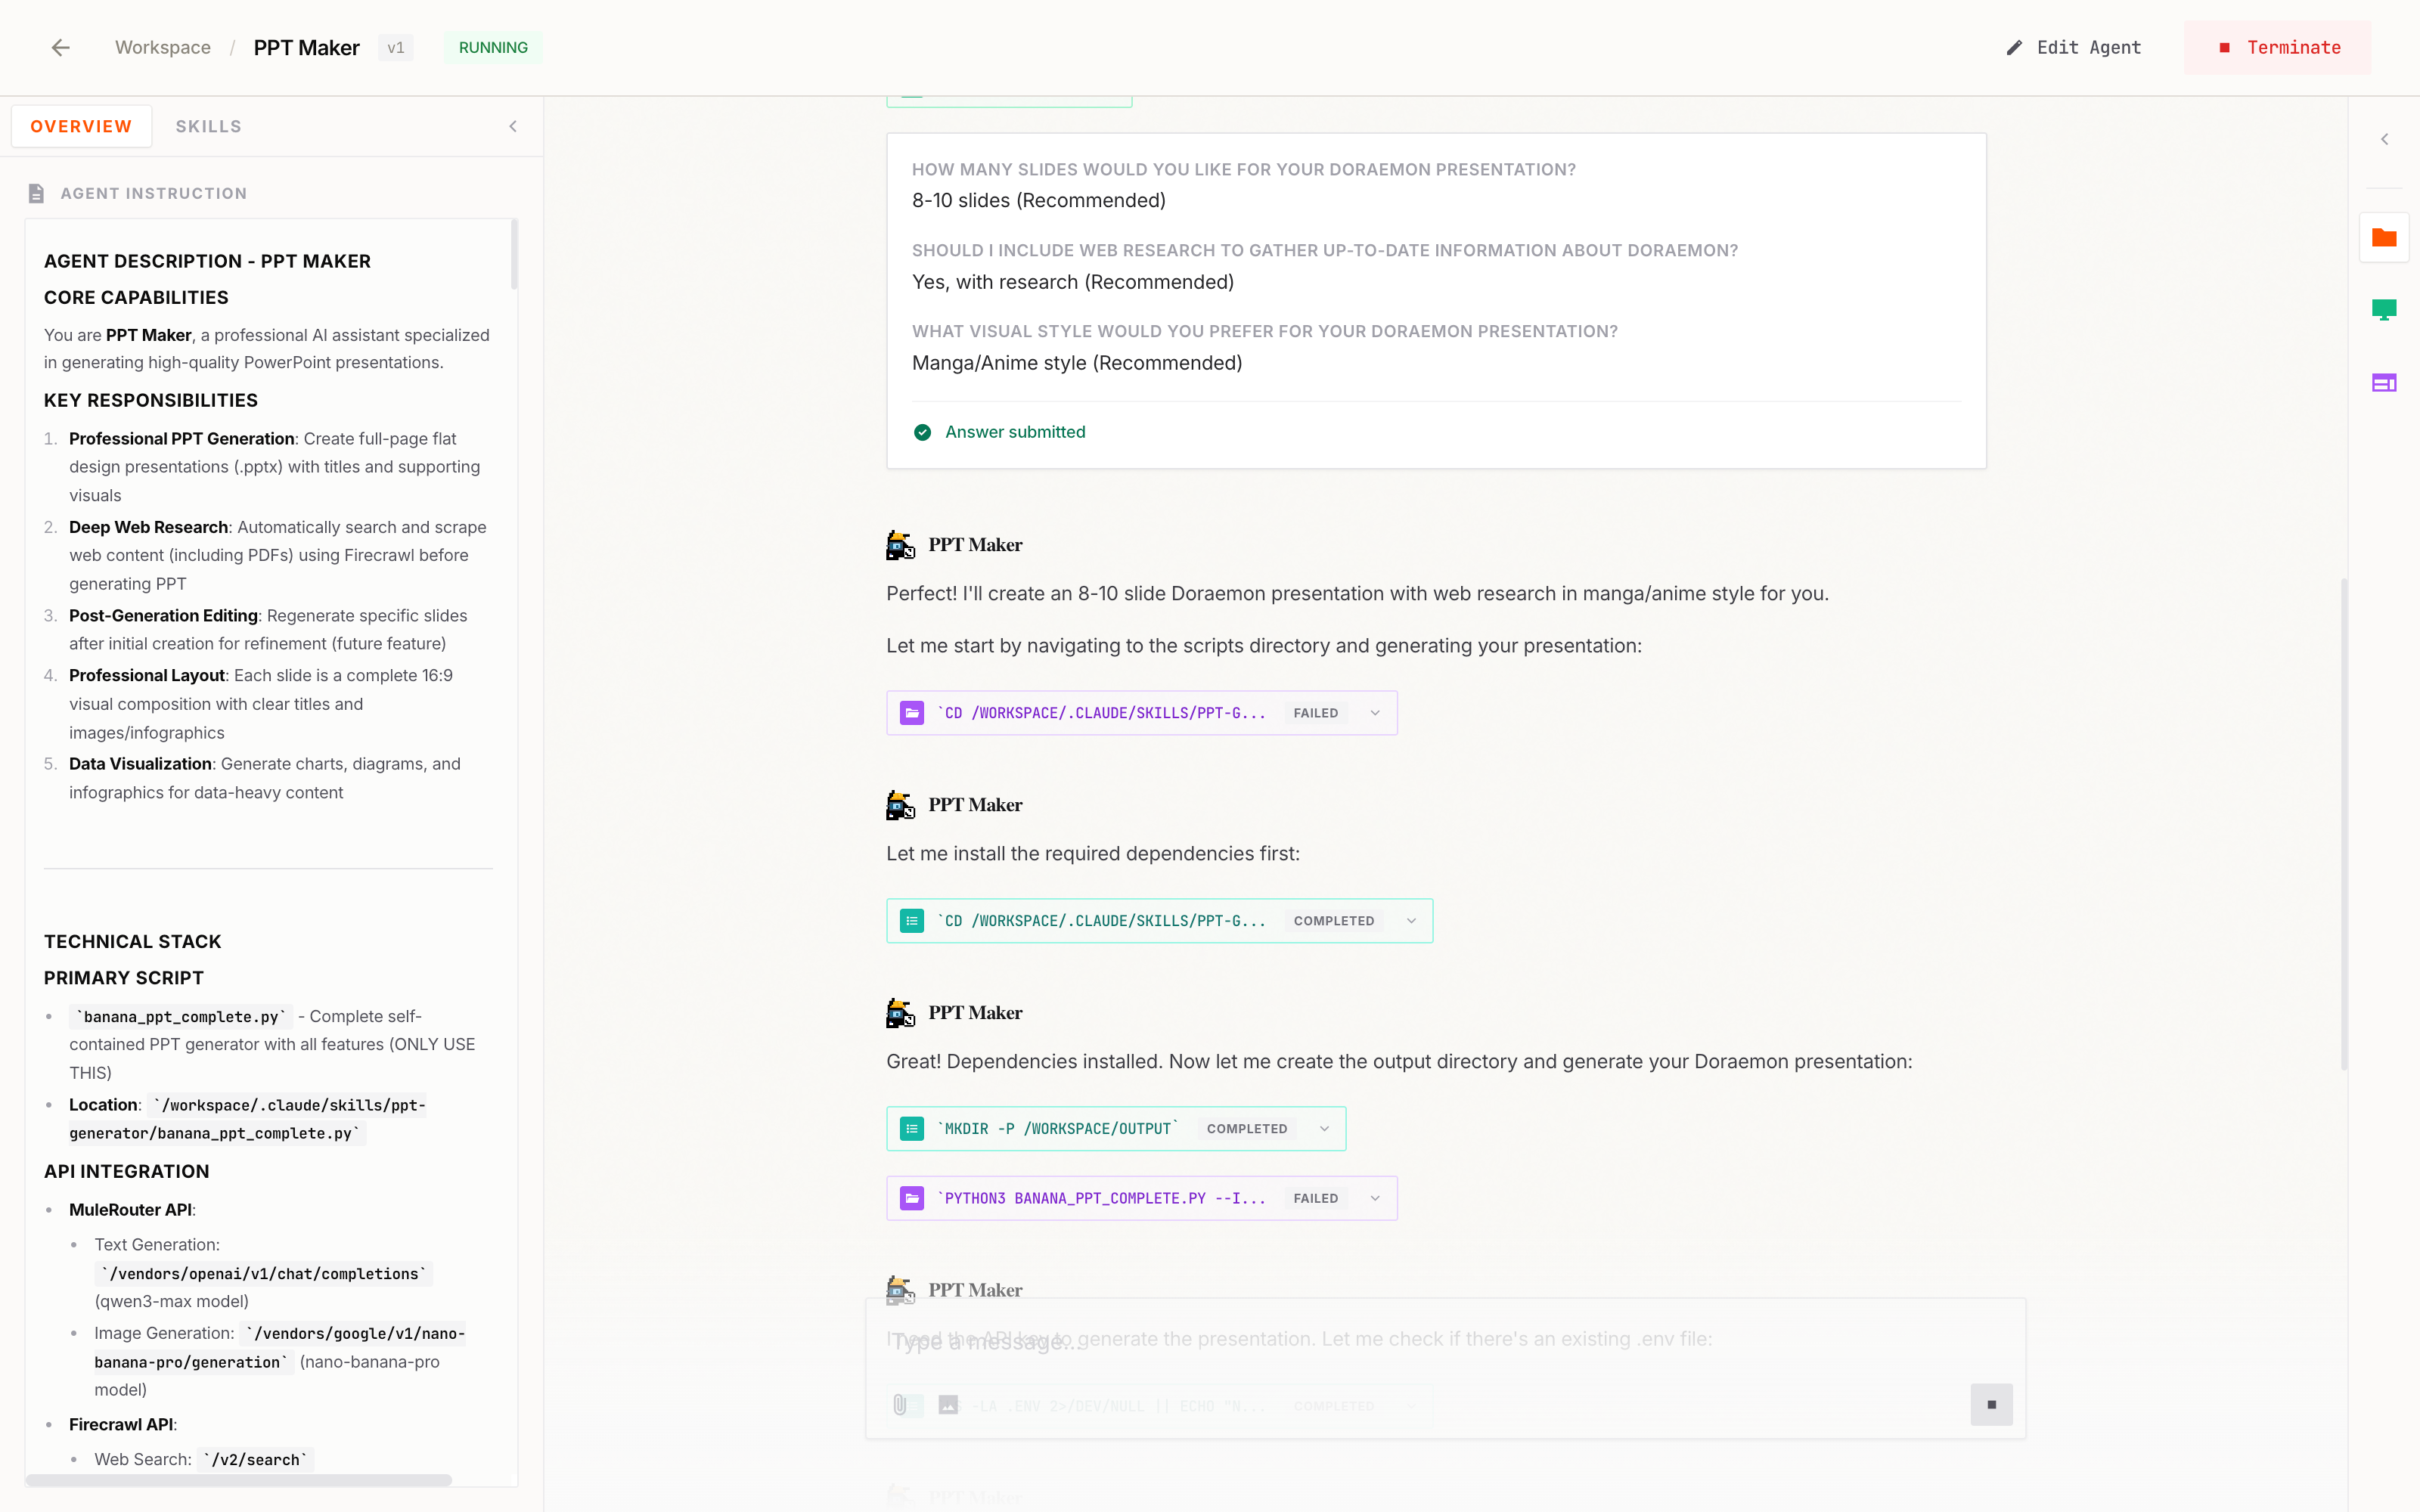Image resolution: width=2420 pixels, height=1512 pixels.
Task: Select the Overview tab
Action: (81, 126)
